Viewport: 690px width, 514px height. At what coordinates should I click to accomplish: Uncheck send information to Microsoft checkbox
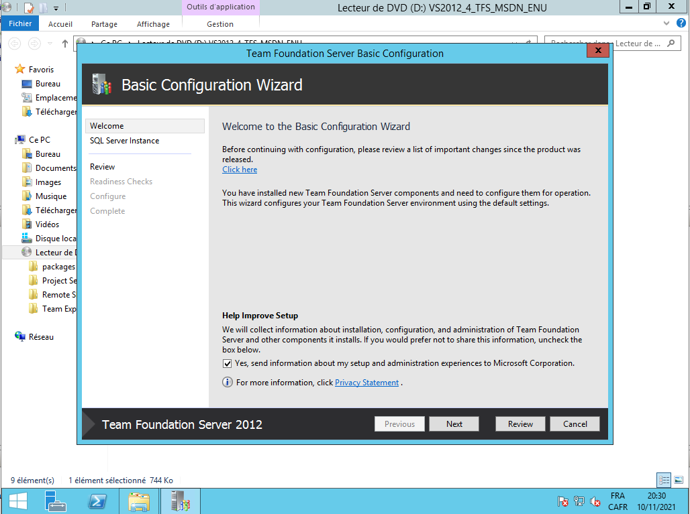(227, 363)
